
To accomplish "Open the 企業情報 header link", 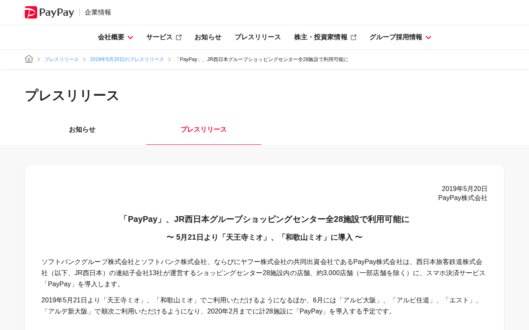I will tap(98, 12).
